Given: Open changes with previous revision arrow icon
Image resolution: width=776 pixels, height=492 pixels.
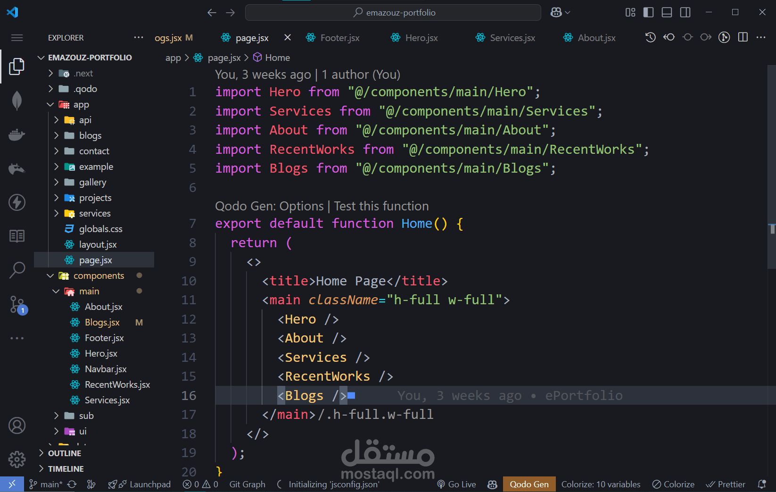Looking at the screenshot, I should click(669, 37).
